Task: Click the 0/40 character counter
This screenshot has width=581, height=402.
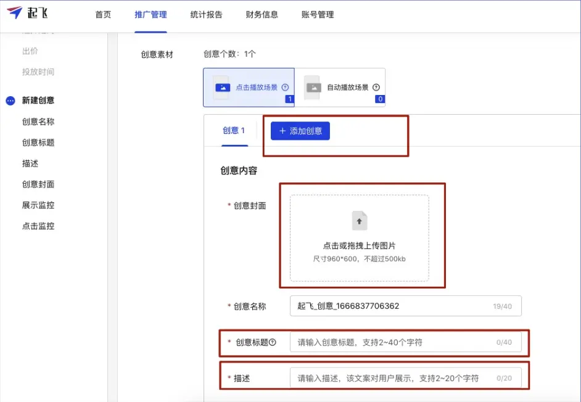Action: point(505,342)
